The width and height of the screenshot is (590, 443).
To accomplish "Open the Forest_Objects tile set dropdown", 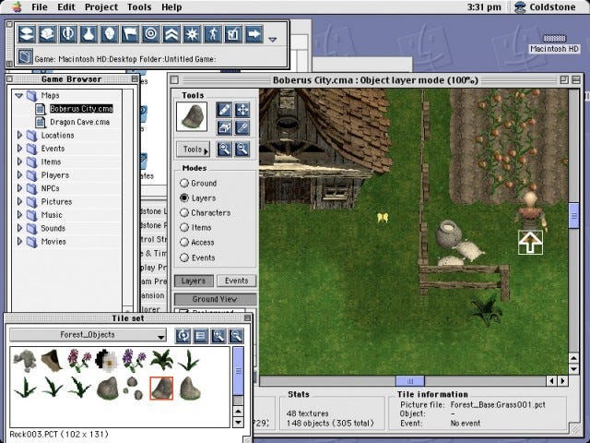I will 88,335.
